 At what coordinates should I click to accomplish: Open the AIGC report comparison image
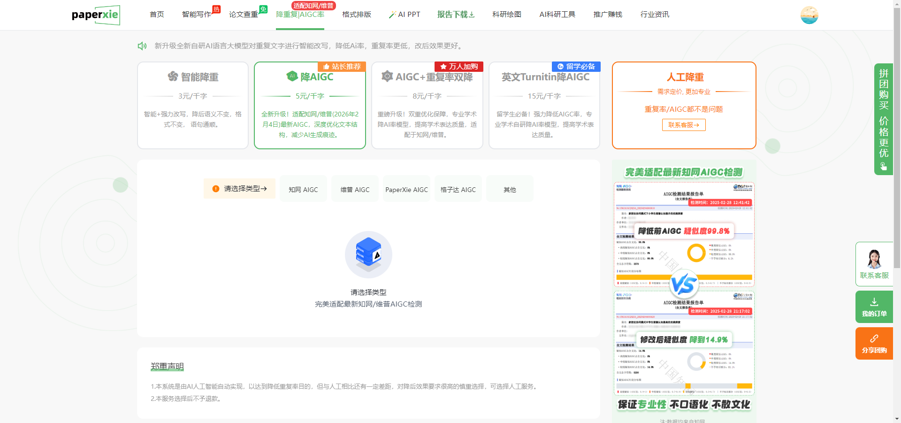(684, 289)
